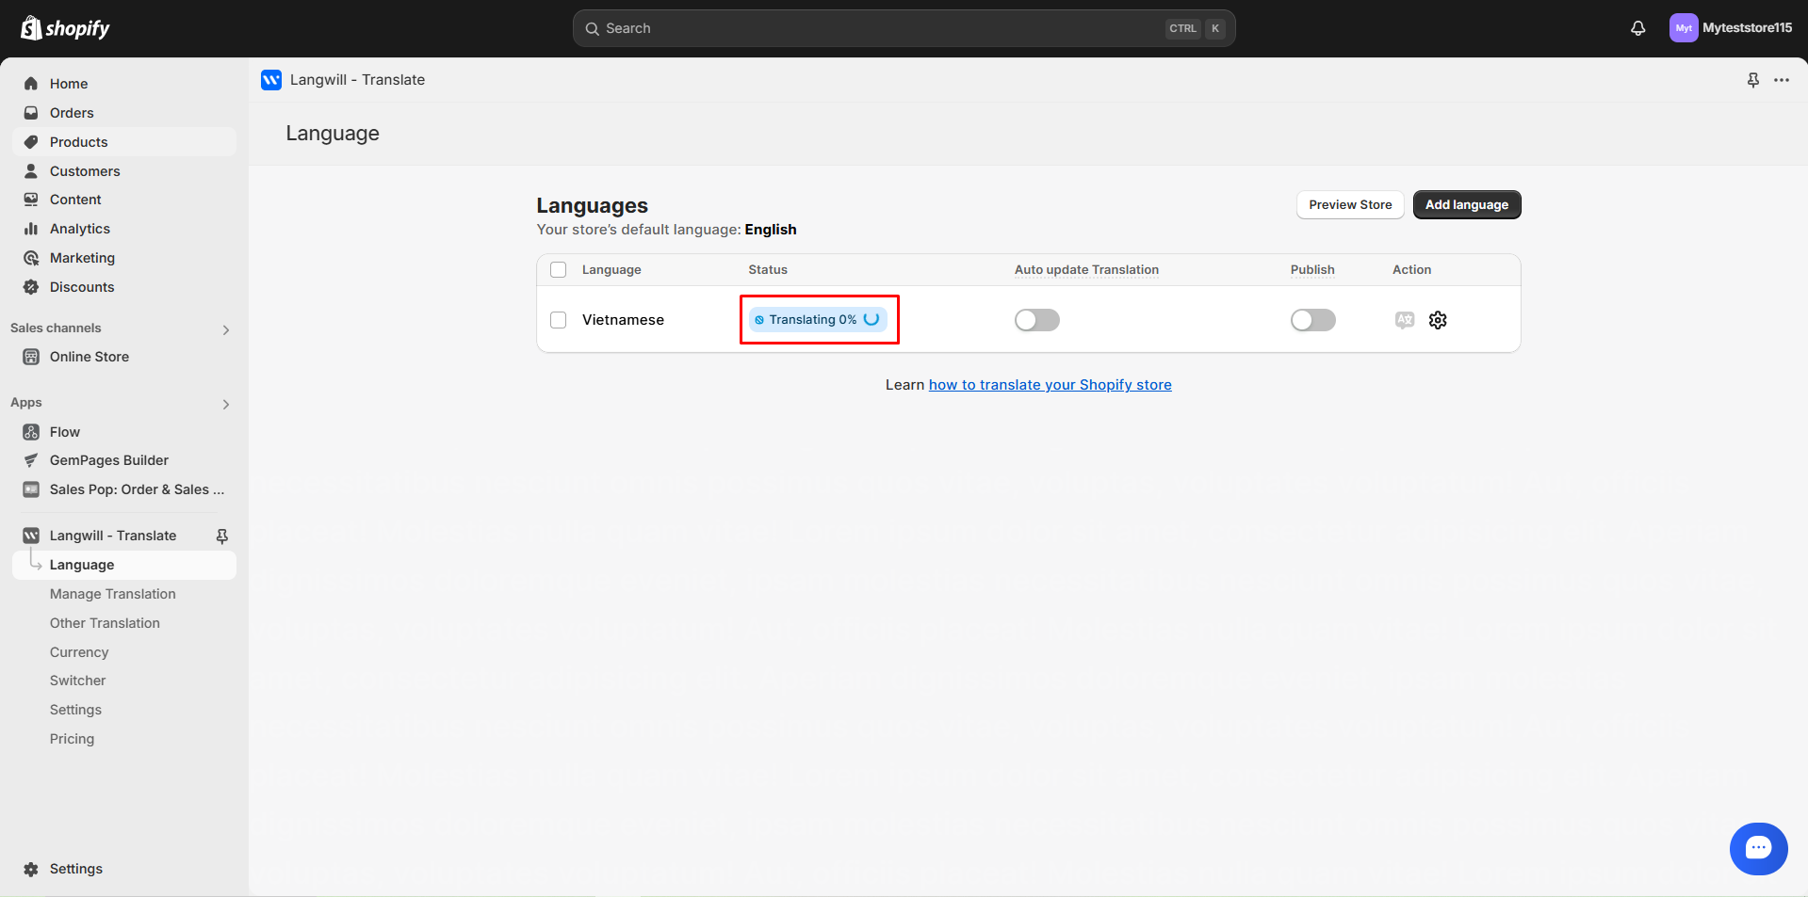Expand the Apps section
Image resolution: width=1808 pixels, height=897 pixels.
point(225,404)
